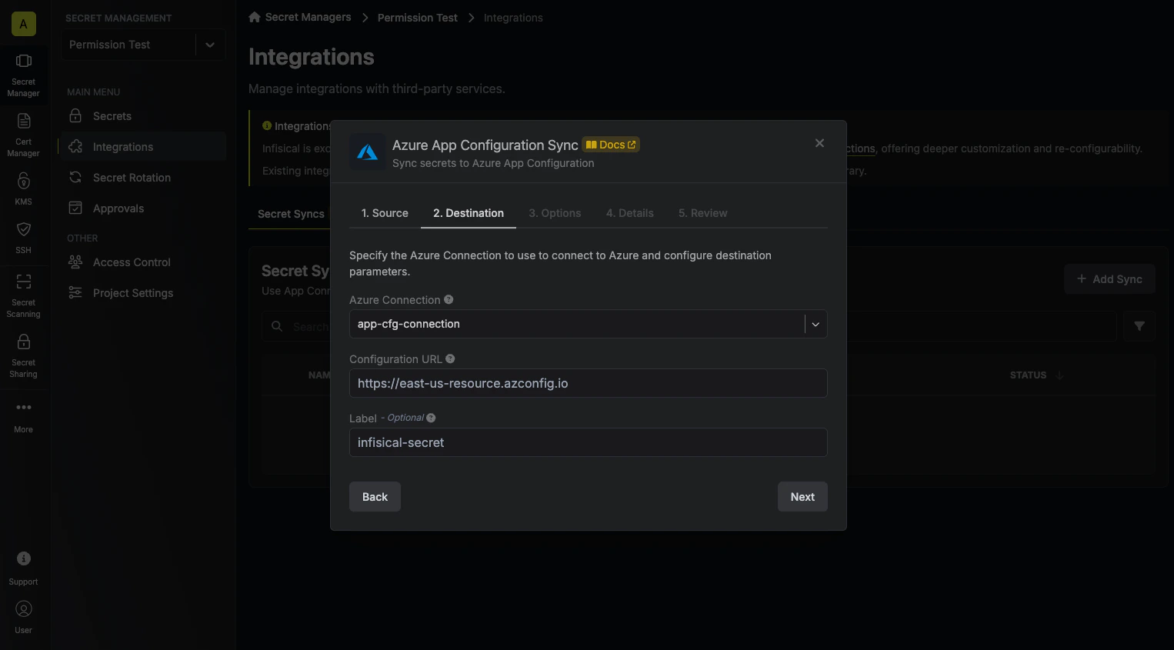The image size is (1174, 650).
Task: Sort by Status column arrow
Action: point(1059,375)
